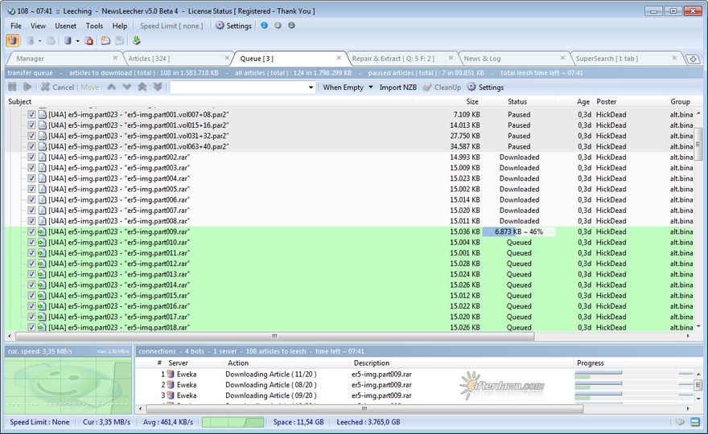
Task: Sort queue by Subject column header
Action: (x=209, y=101)
